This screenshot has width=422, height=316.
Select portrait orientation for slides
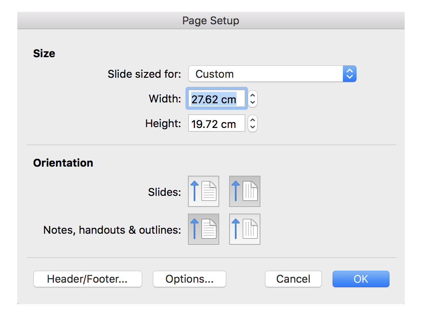(204, 191)
